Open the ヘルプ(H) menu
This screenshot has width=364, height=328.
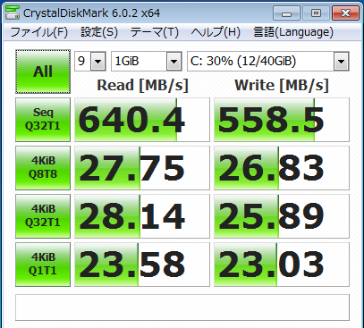point(216,32)
